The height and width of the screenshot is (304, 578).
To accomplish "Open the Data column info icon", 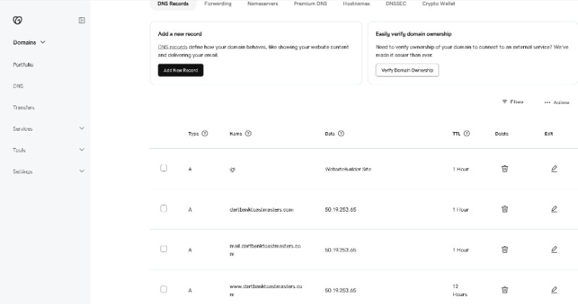I will 341,134.
